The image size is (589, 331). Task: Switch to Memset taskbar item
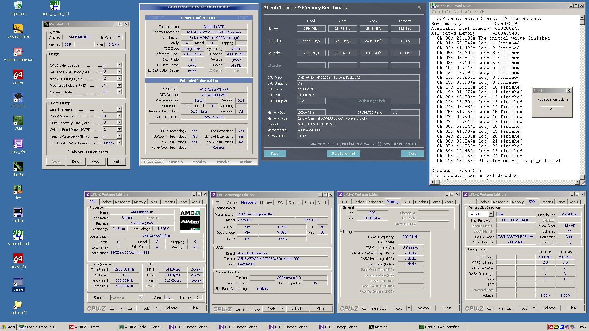(x=393, y=327)
